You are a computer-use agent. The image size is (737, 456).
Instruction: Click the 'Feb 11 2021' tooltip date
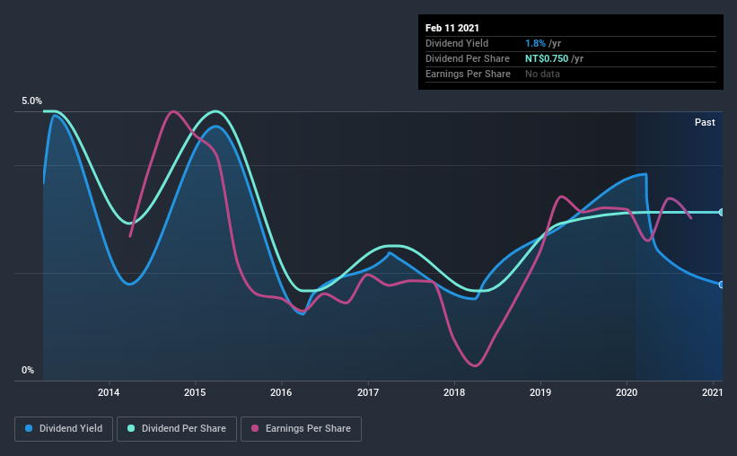pyautogui.click(x=452, y=28)
